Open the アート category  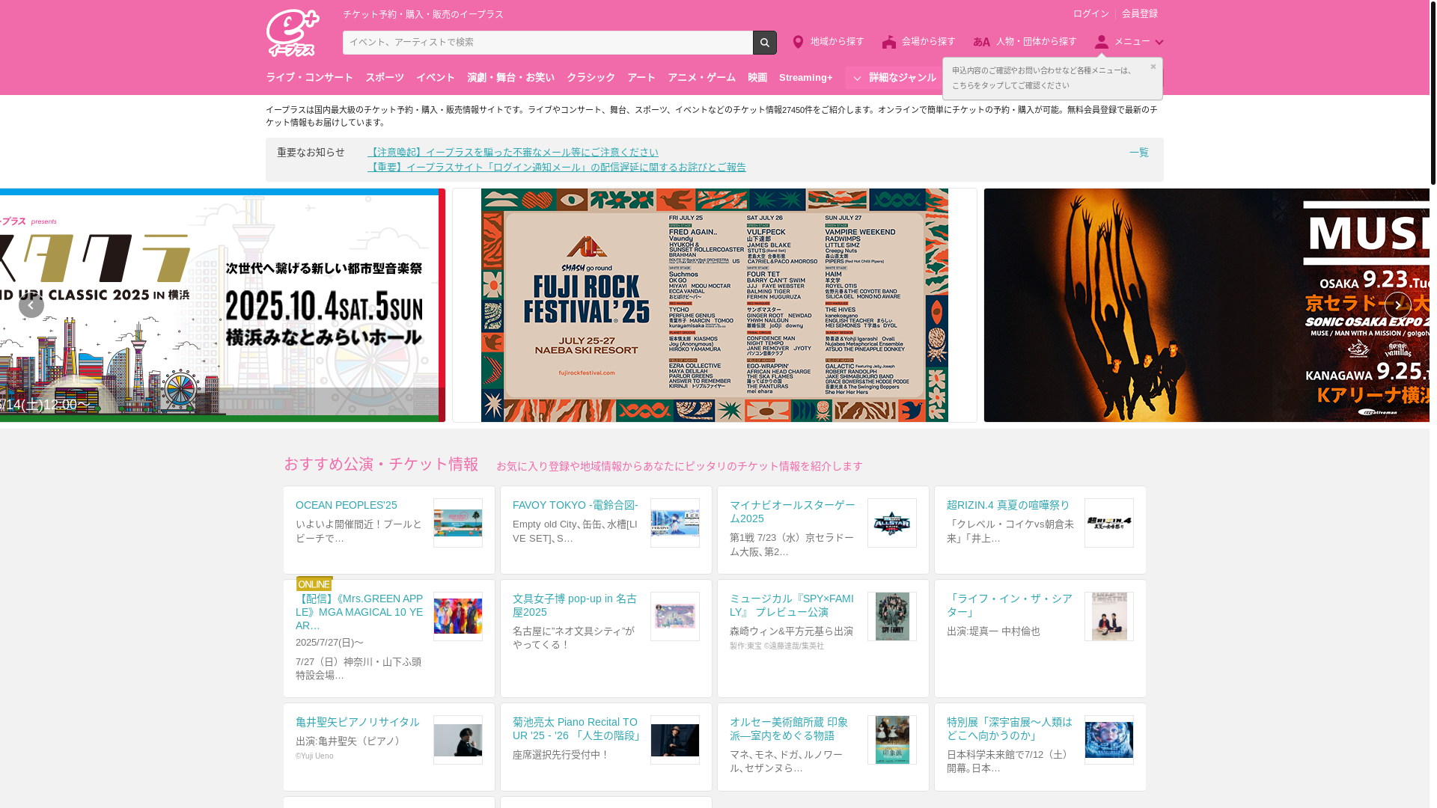641,78
